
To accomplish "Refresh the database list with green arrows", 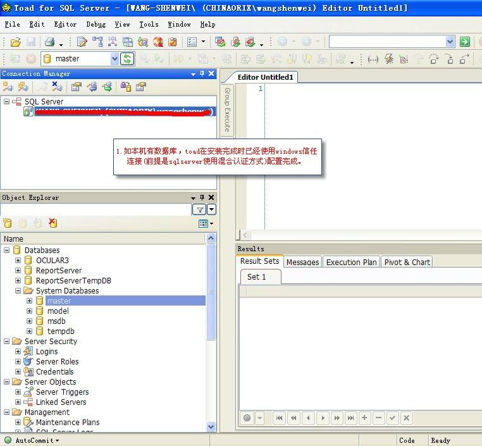I will (x=127, y=58).
